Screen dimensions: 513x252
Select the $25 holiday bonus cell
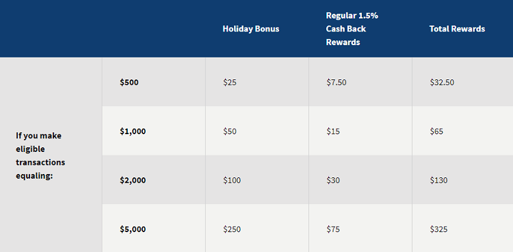(x=230, y=82)
